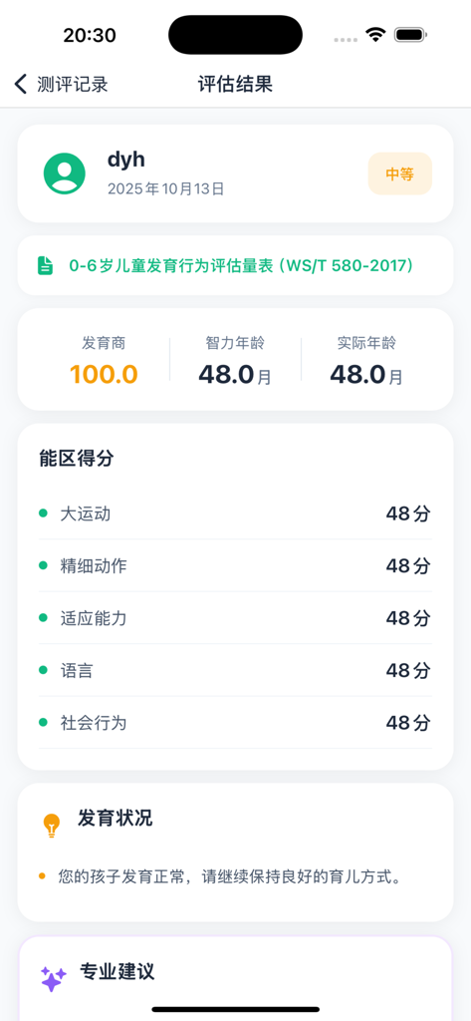Select the 大运动 score row
Screen dimensions: 471x1021
click(x=235, y=513)
